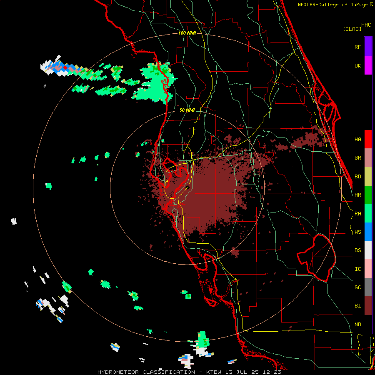
Task: Click the ND legend label
Action: [x=358, y=325]
